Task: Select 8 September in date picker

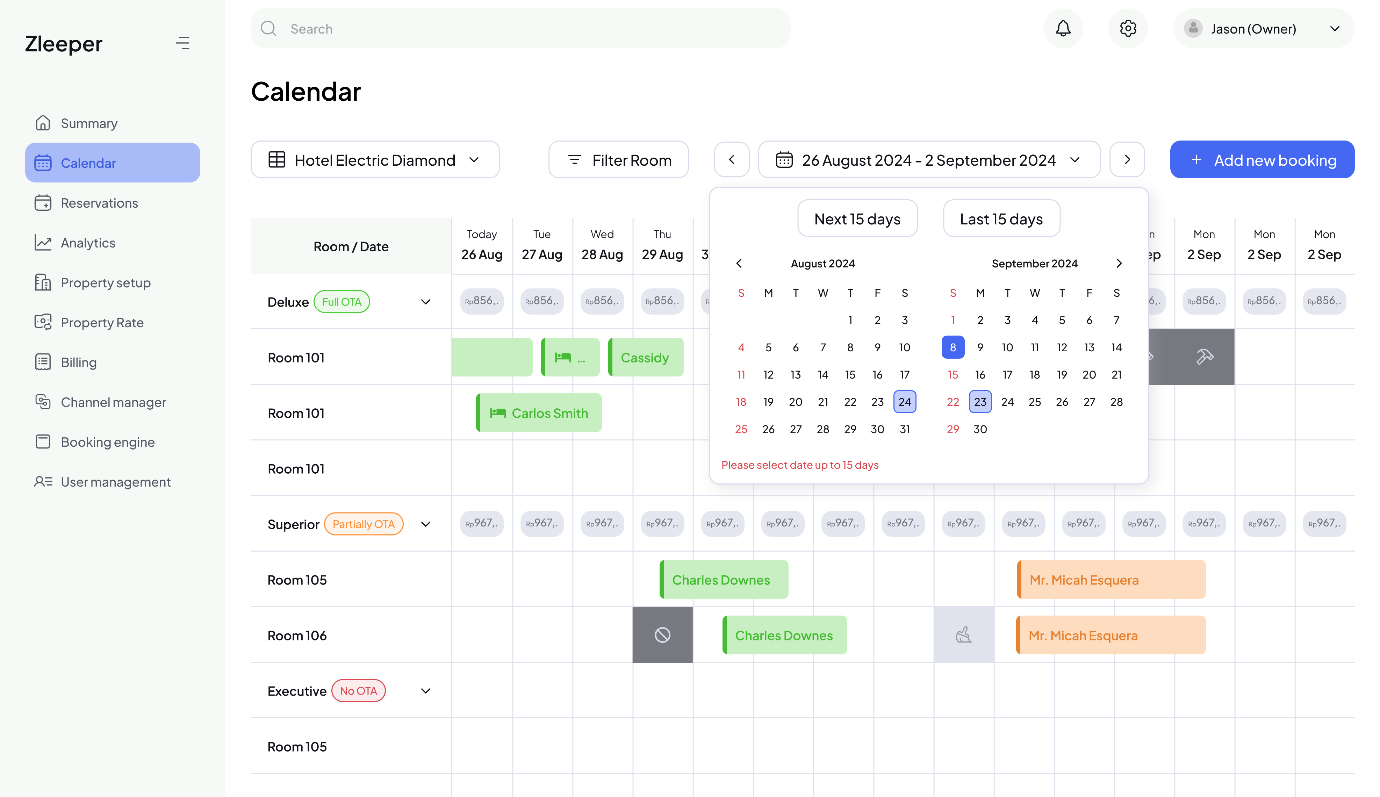Action: point(953,347)
